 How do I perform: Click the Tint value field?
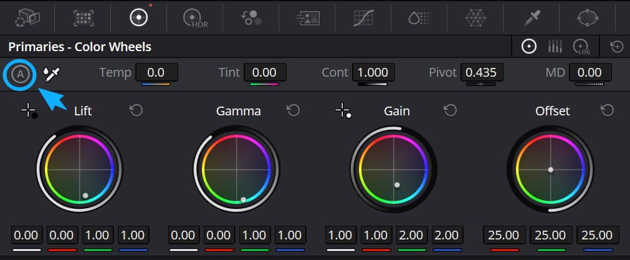point(265,73)
